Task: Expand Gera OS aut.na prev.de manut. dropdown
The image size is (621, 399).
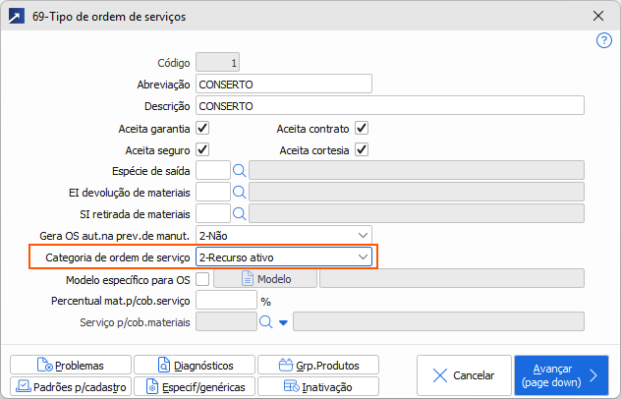Action: 284,235
